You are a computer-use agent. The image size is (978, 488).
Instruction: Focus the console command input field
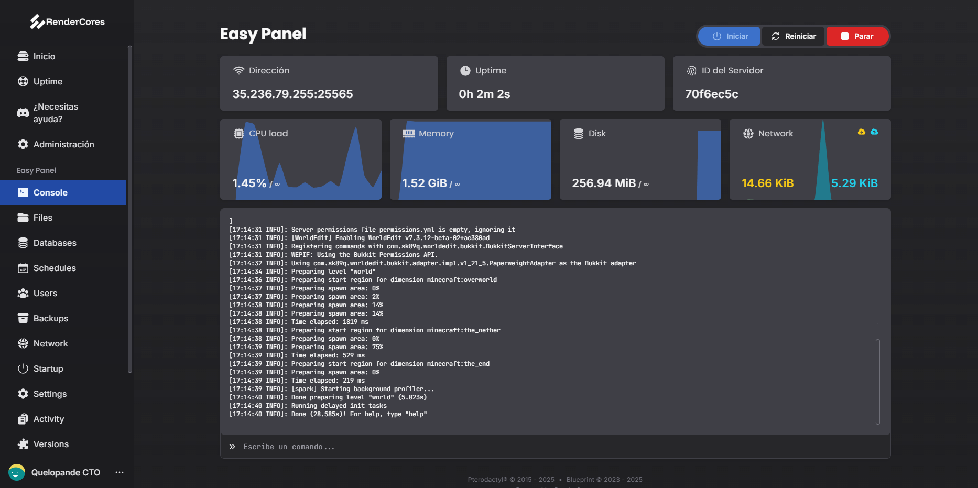pos(556,447)
